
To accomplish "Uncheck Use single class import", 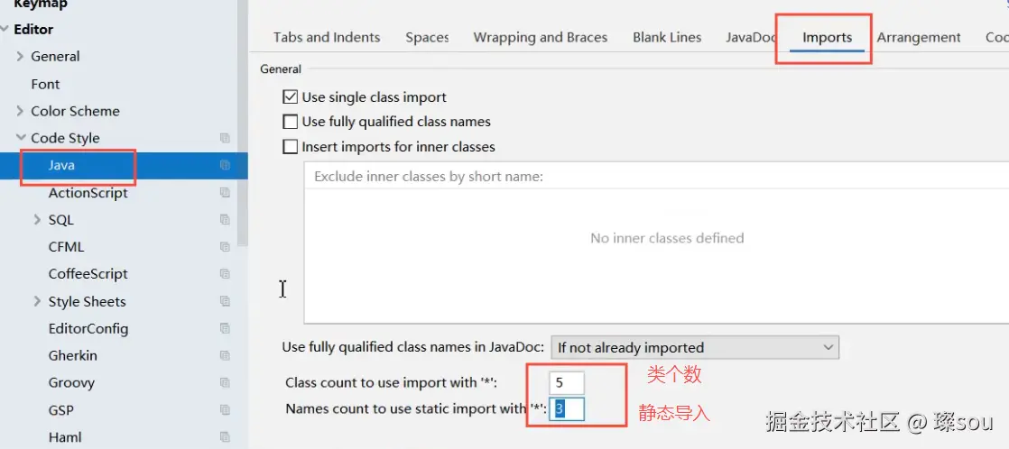I will coord(291,97).
